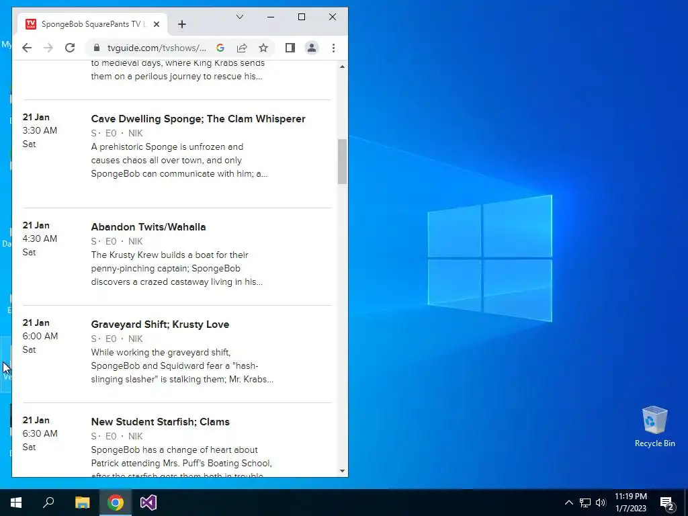The image size is (688, 516).
Task: Click description starting 'While working the graveyard shift'
Action: [x=182, y=365]
